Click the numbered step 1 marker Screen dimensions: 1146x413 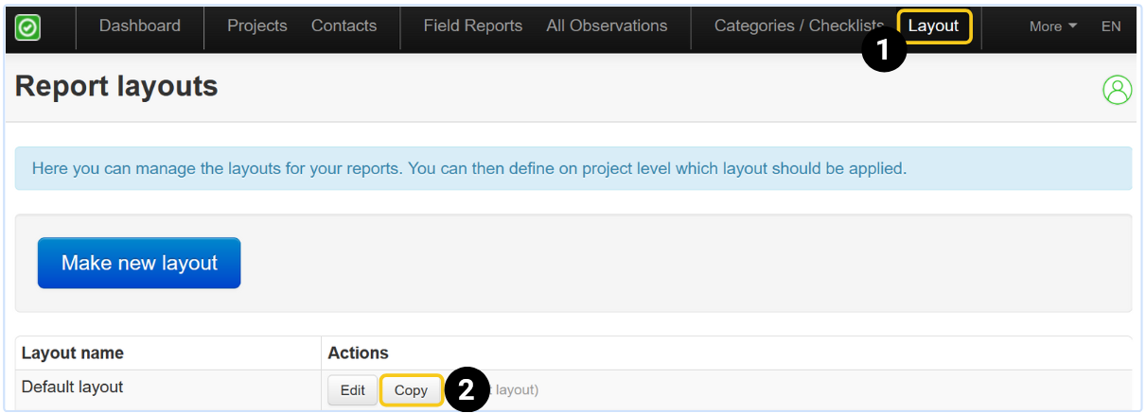tap(883, 52)
